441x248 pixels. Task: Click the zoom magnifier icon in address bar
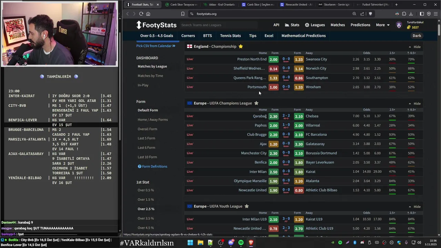click(x=354, y=14)
